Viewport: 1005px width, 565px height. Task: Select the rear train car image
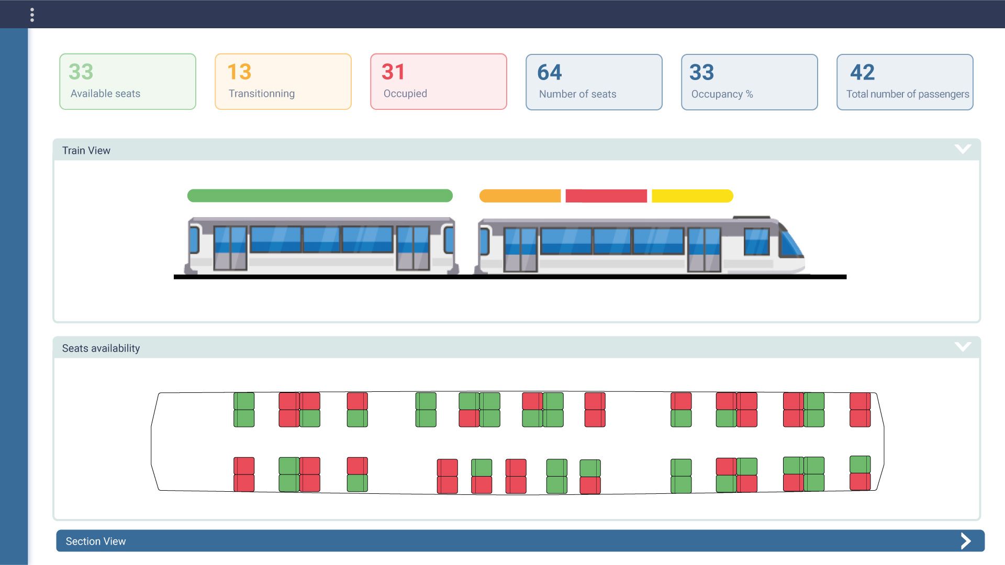321,246
